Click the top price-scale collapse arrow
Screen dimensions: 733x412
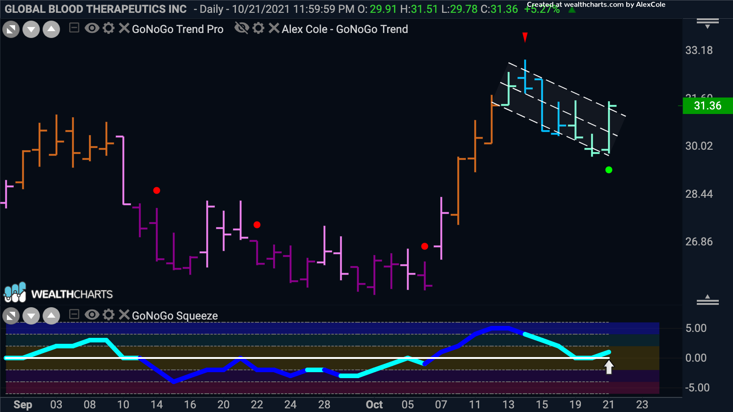[708, 23]
